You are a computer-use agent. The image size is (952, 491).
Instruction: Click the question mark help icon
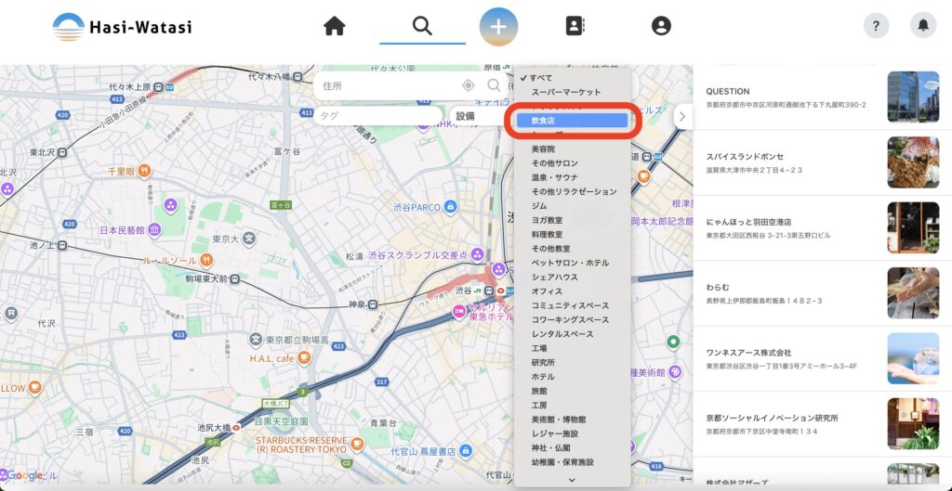coord(876,26)
